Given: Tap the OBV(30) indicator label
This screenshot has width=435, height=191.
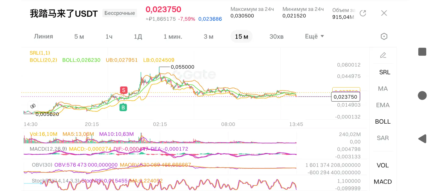Looking at the screenshot, I should click(x=42, y=165).
